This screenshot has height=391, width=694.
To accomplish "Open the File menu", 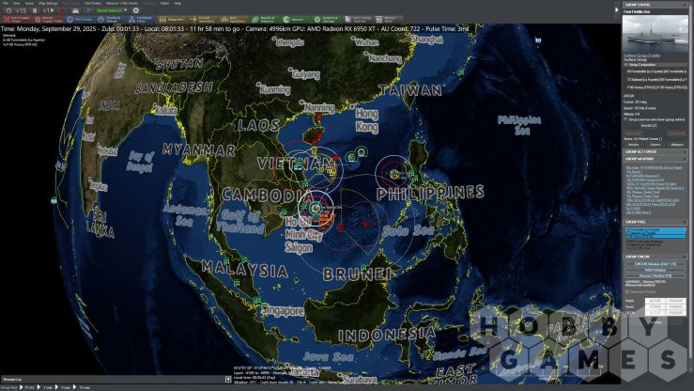I will (x=6, y=3).
